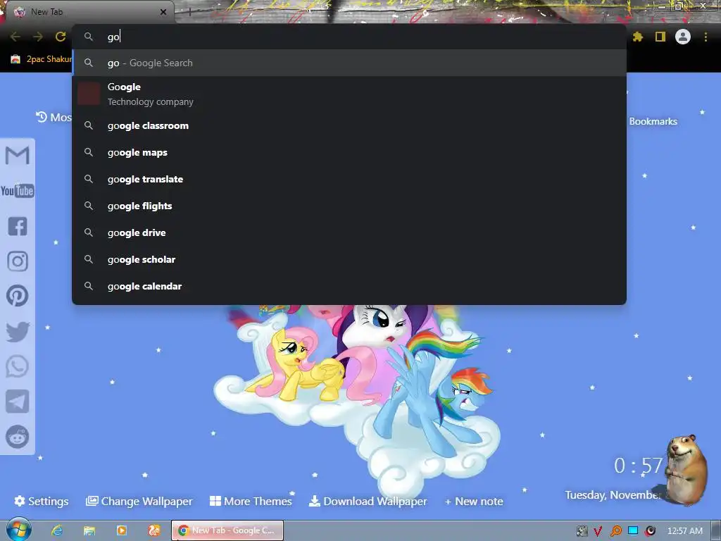Click the magnifier tray icon
721x541 pixels.
click(615, 531)
